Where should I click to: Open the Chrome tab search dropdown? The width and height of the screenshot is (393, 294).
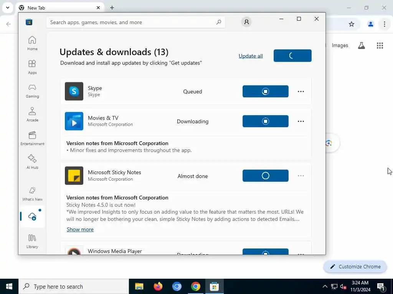(8, 8)
